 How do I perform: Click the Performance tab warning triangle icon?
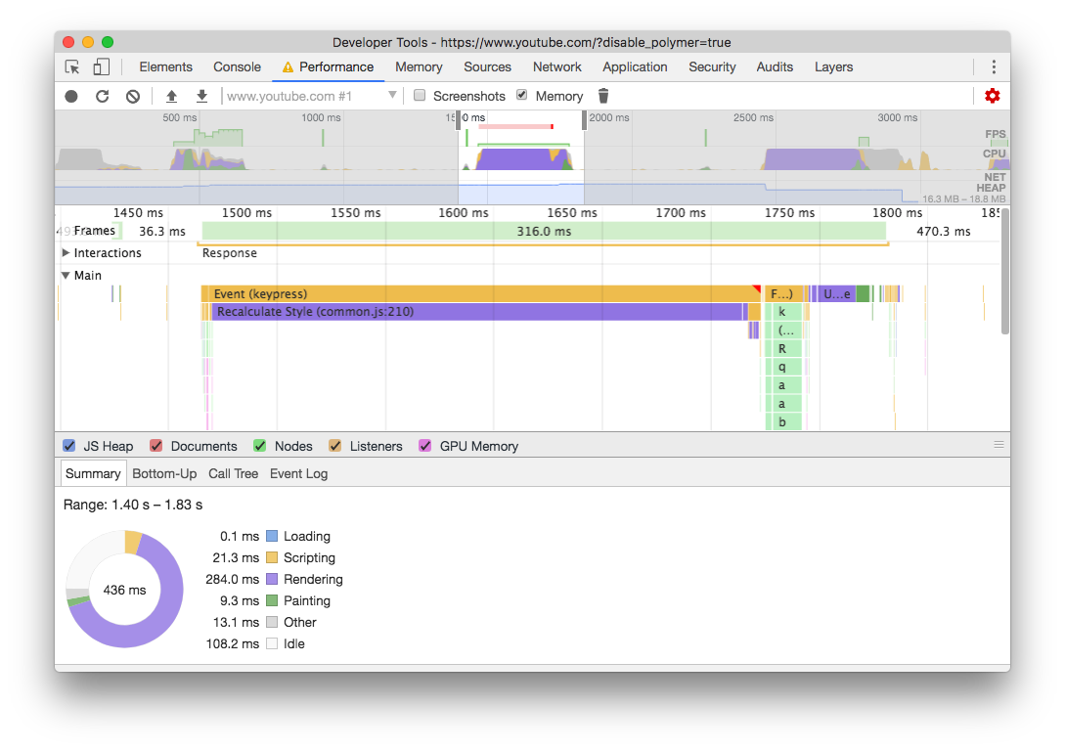tap(288, 67)
